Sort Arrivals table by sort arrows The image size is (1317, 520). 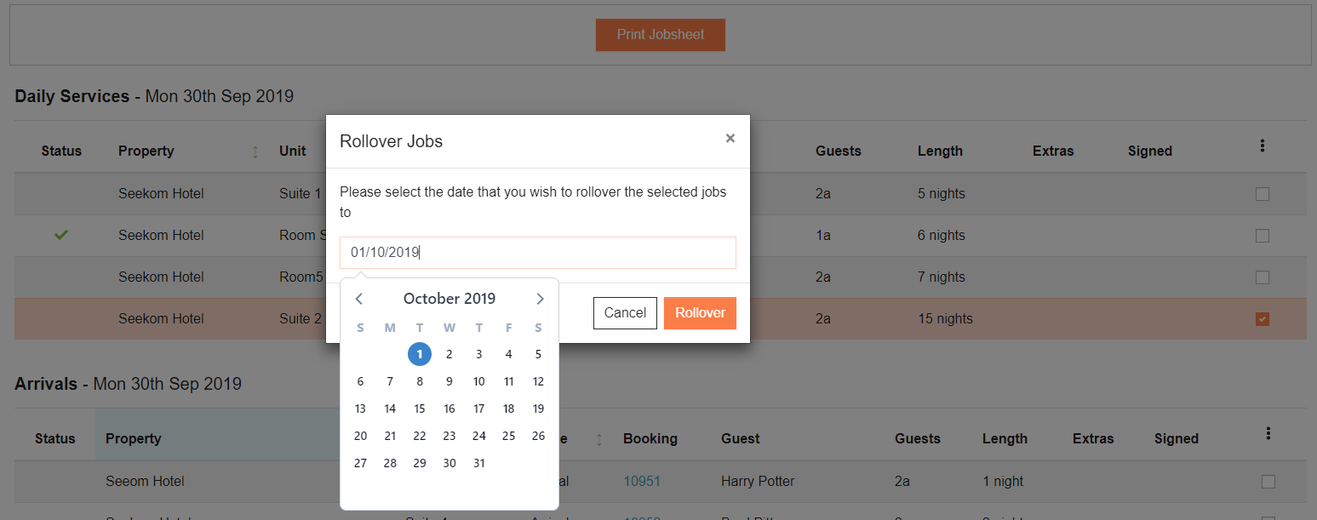coord(599,439)
